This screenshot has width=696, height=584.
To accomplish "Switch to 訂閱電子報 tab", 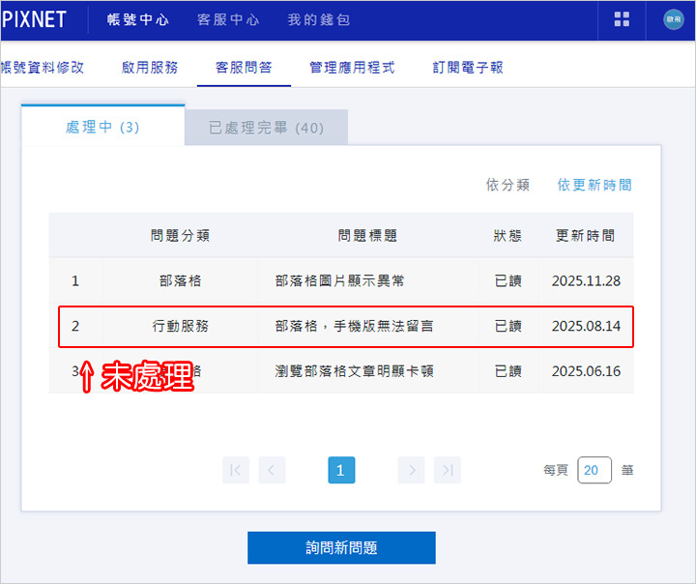I will pos(468,68).
